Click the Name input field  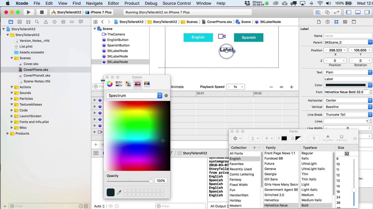348,36
